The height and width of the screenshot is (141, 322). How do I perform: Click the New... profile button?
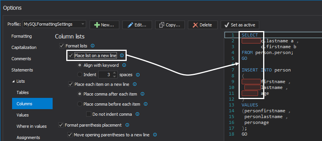pyautogui.click(x=104, y=25)
